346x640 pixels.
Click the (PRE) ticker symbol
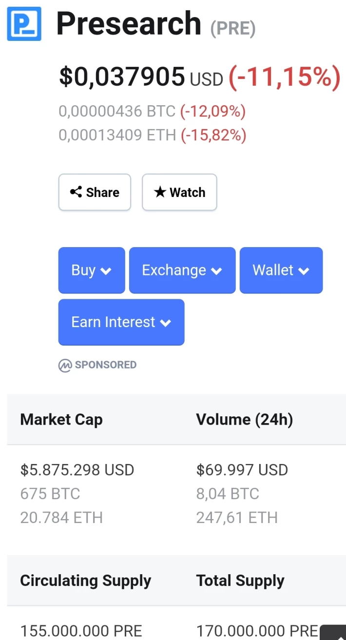[233, 29]
